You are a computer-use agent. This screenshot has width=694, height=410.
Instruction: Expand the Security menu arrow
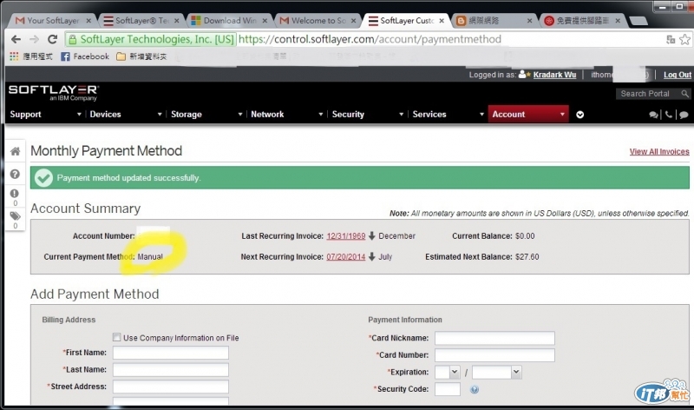pyautogui.click(x=401, y=115)
